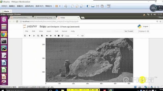The width and height of the screenshot is (163, 91).
Task: Open LibreOffice Calc from launcher
Action: 4,70
